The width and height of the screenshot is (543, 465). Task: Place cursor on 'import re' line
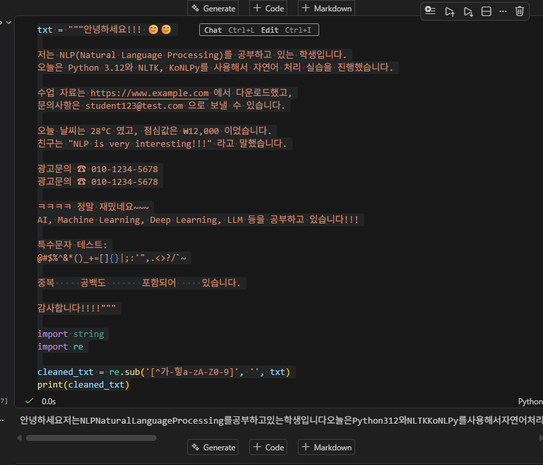[x=60, y=347]
